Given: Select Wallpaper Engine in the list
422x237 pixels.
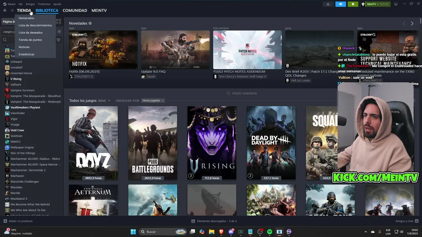Looking at the screenshot, I should 22,147.
